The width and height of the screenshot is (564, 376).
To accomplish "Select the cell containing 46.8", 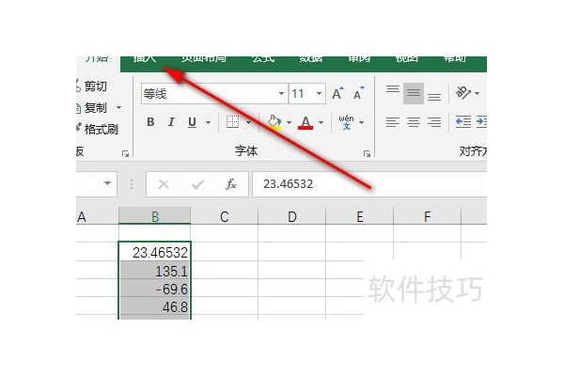I will click(155, 306).
